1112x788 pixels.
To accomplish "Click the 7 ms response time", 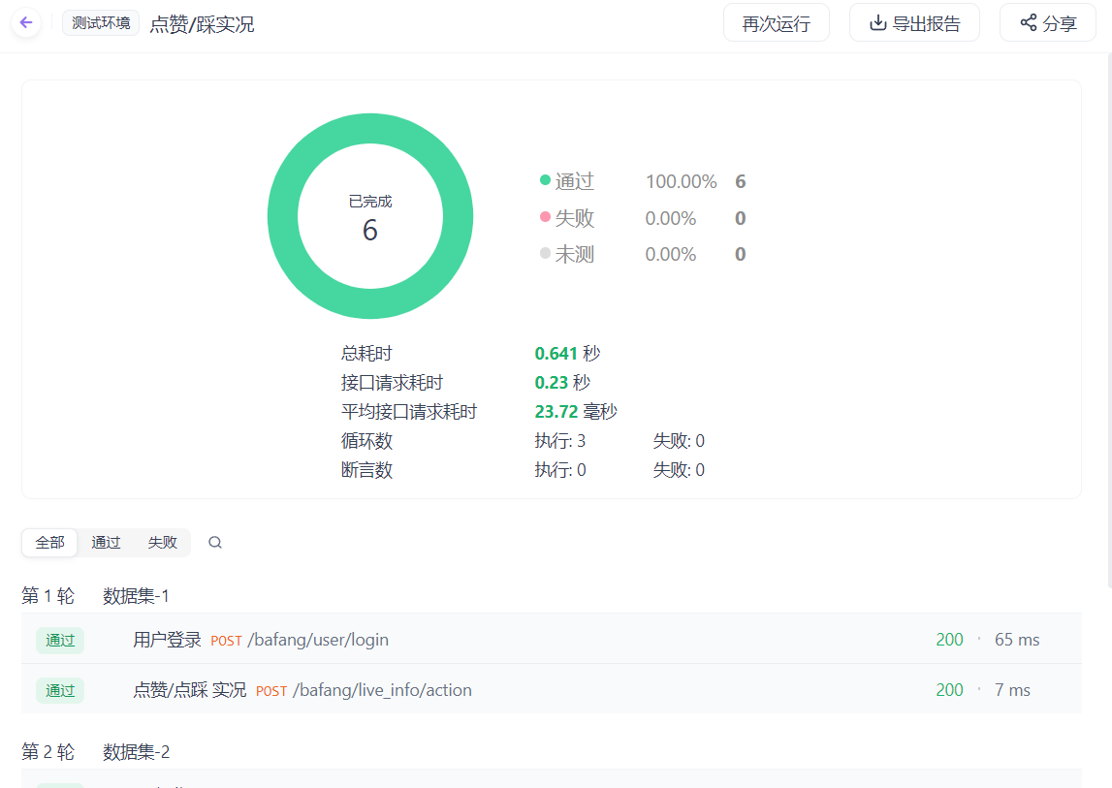I will point(1012,690).
